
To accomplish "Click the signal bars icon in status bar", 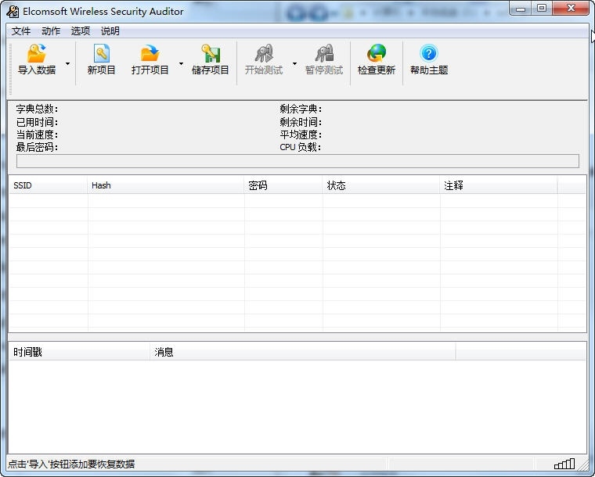I will pos(564,464).
